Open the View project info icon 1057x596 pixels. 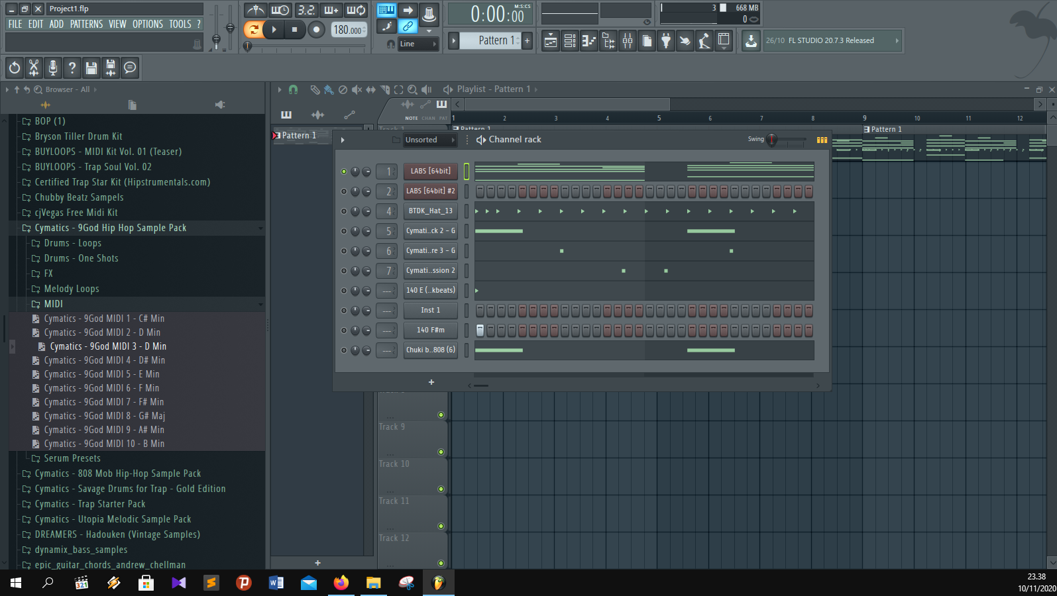click(130, 68)
